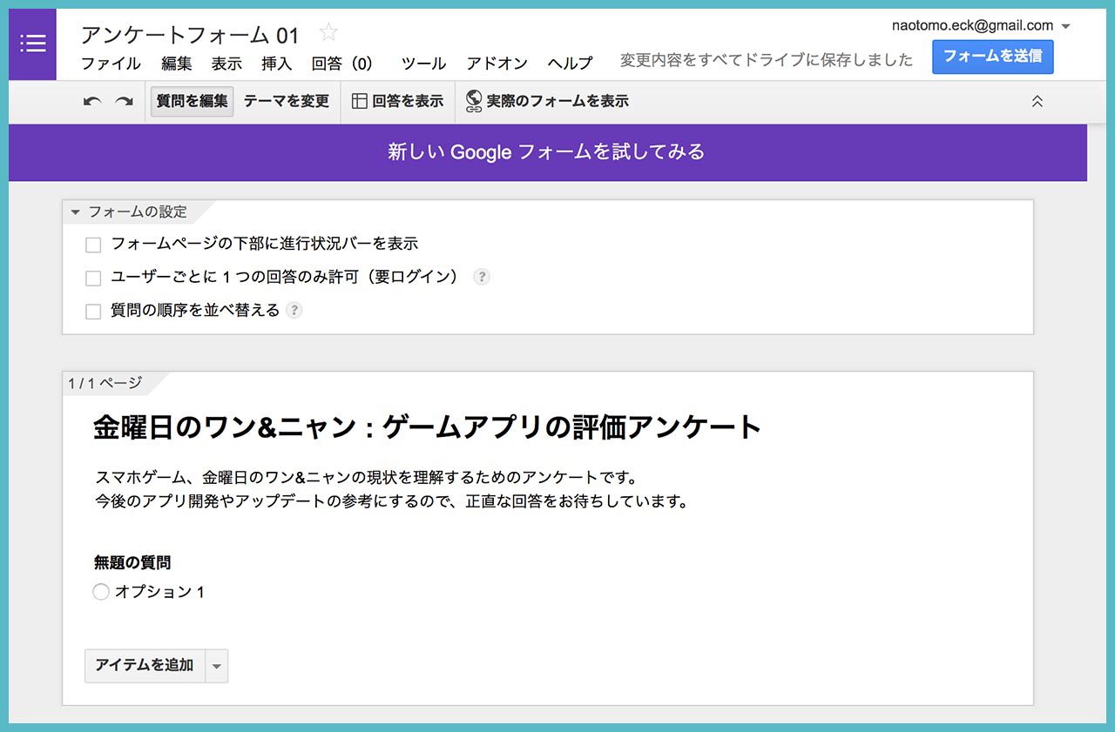This screenshot has width=1115, height=732.
Task: Click the naotomo.eck@gmail.com account email
Action: (972, 26)
